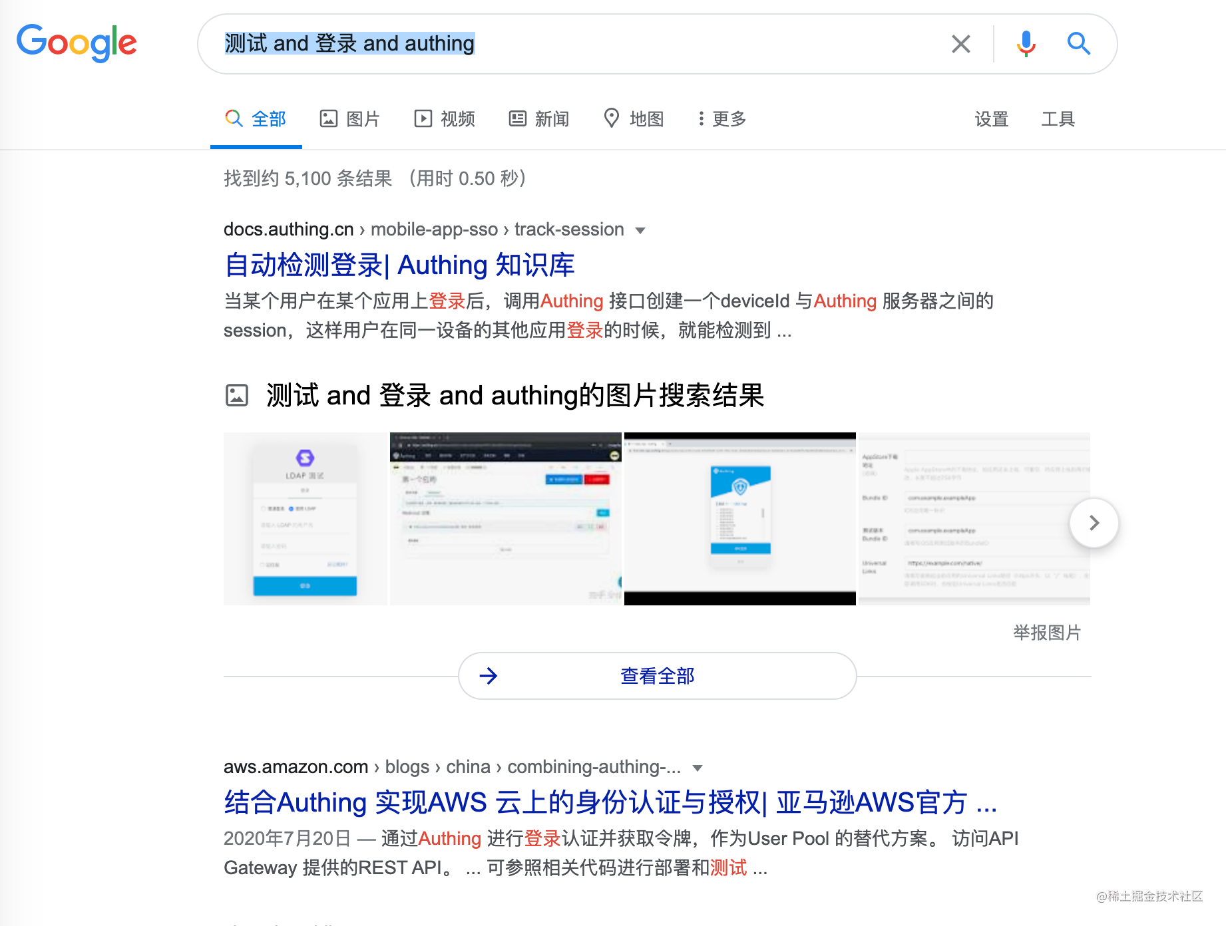Open 工具 search tools
This screenshot has height=926, width=1226.
coord(1058,119)
